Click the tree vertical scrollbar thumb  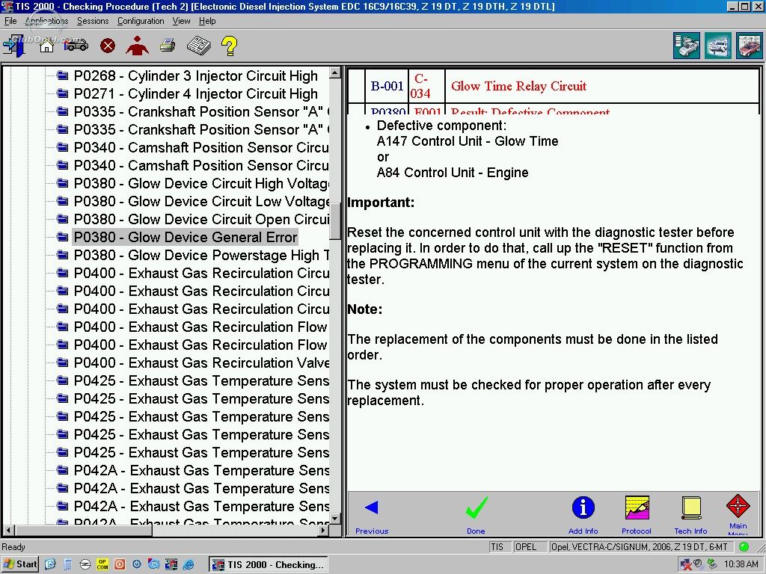click(x=335, y=221)
